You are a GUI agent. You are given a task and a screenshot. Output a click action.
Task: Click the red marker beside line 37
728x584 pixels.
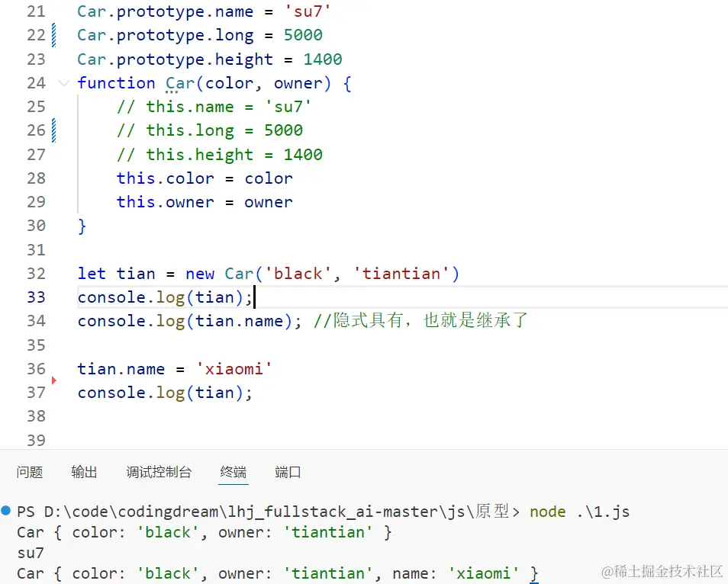tap(54, 380)
